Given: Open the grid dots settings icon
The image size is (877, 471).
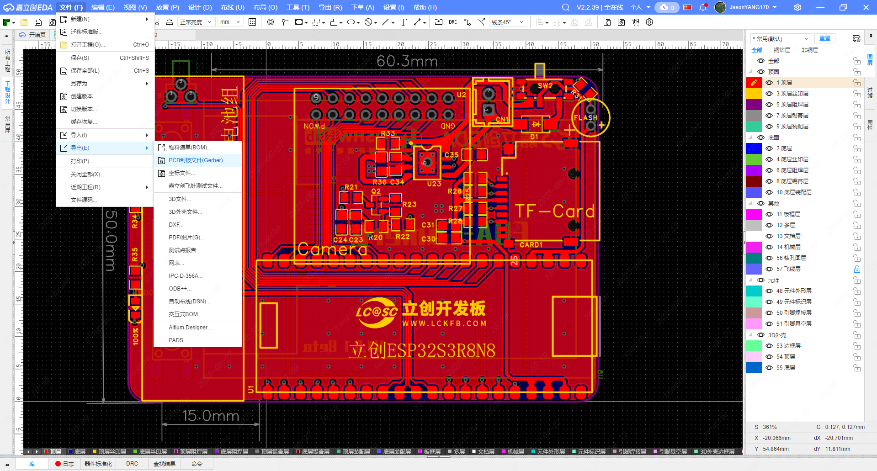Looking at the screenshot, I should point(252,22).
